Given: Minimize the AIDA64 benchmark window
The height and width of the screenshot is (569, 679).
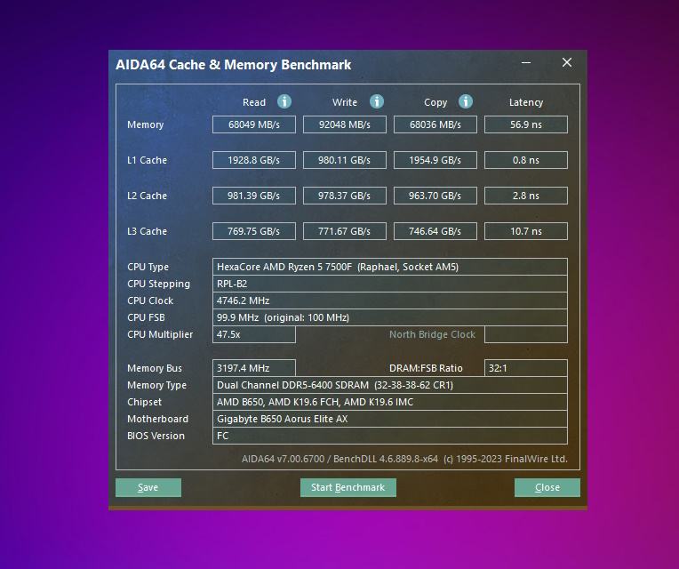Looking at the screenshot, I should click(x=526, y=63).
